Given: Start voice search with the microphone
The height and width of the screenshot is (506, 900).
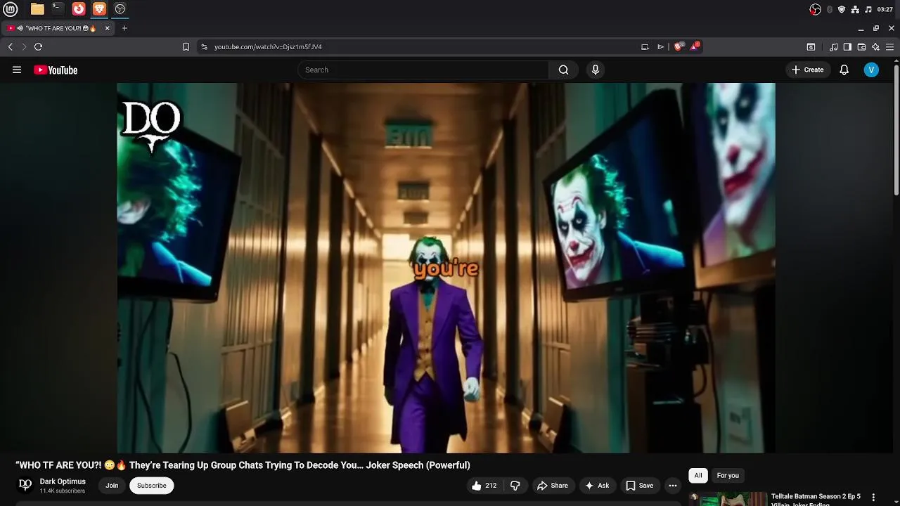Looking at the screenshot, I should tap(596, 70).
